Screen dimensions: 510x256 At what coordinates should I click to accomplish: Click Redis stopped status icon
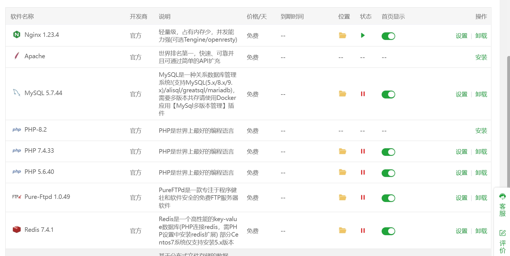(363, 231)
